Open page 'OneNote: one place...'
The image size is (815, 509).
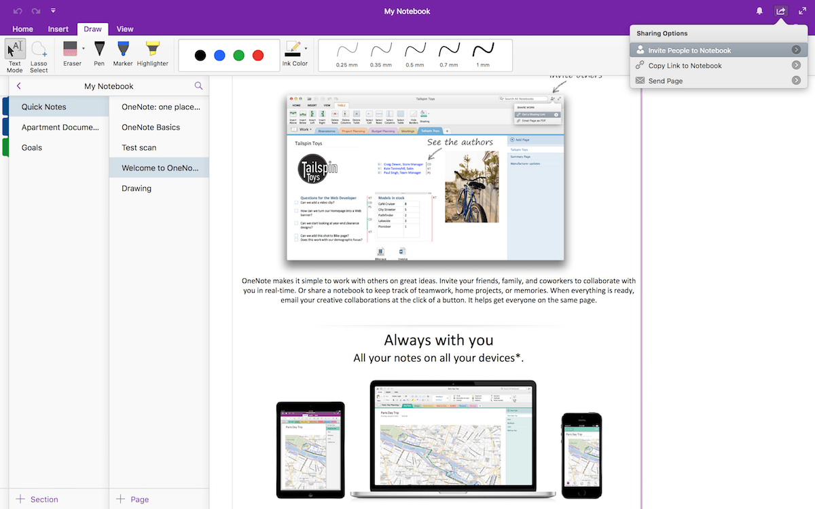click(x=159, y=107)
